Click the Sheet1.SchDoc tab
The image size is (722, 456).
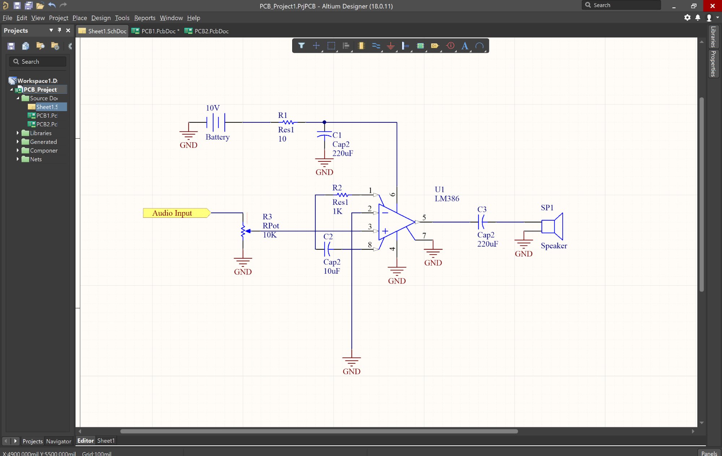(103, 31)
